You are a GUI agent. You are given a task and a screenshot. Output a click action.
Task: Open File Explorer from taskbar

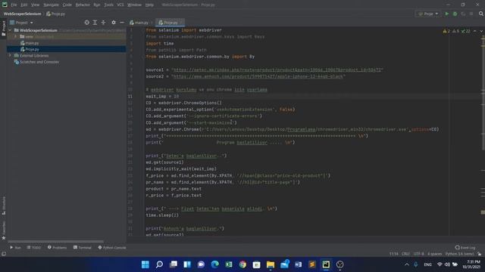click(x=271, y=264)
